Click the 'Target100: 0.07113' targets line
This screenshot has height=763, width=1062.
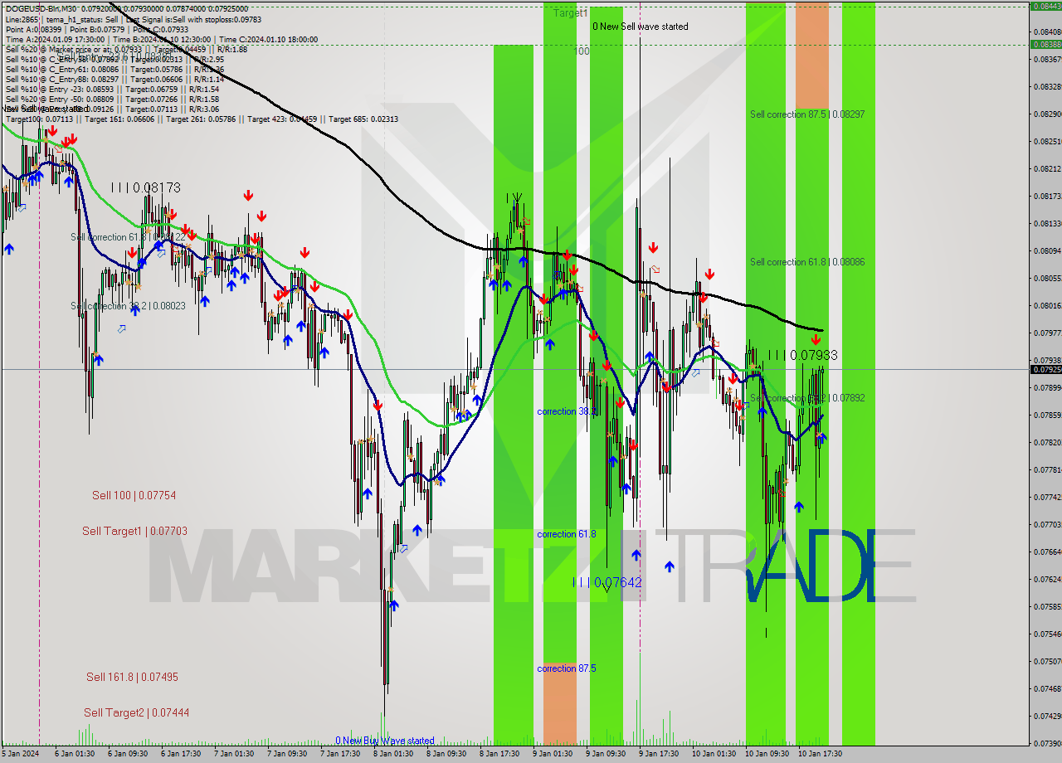202,119
